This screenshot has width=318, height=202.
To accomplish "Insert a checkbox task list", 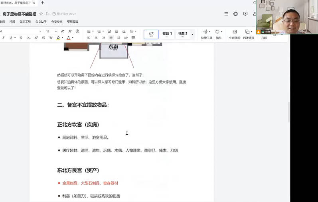I will point(109,31).
